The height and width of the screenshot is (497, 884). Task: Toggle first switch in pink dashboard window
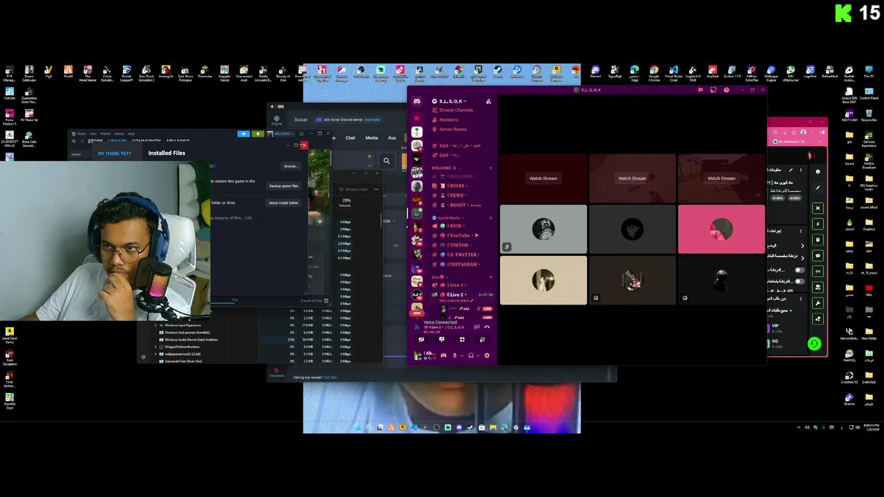click(800, 270)
